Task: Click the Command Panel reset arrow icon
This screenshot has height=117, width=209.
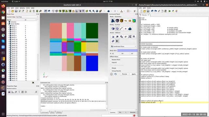Action: click(115, 74)
